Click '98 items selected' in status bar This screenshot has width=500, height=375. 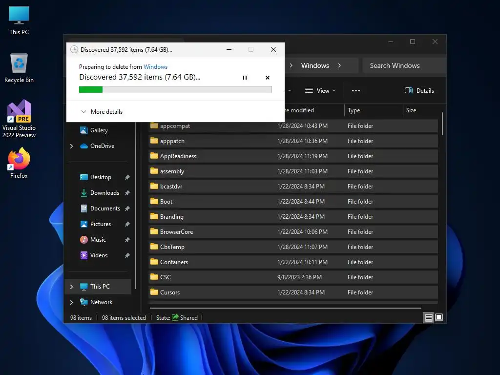click(x=124, y=317)
